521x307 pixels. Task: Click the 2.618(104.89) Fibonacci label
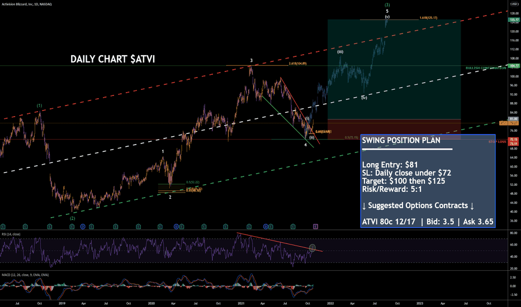pyautogui.click(x=297, y=64)
